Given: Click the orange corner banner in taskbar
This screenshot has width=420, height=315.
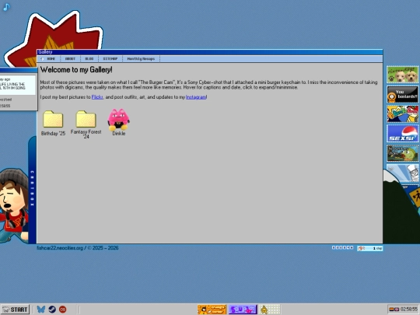Looking at the screenshot, I should [x=212, y=310].
